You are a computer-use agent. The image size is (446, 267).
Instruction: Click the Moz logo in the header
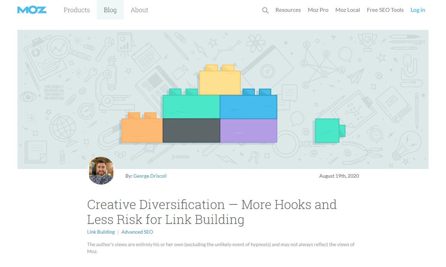(32, 10)
